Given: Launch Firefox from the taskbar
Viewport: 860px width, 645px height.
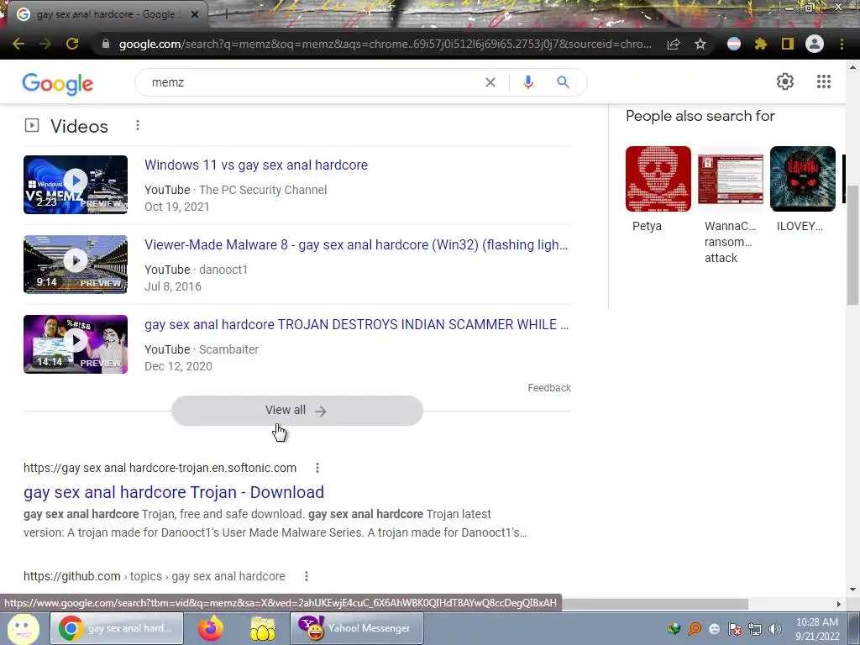Looking at the screenshot, I should tap(211, 628).
